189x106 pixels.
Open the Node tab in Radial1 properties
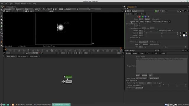coord(136,14)
